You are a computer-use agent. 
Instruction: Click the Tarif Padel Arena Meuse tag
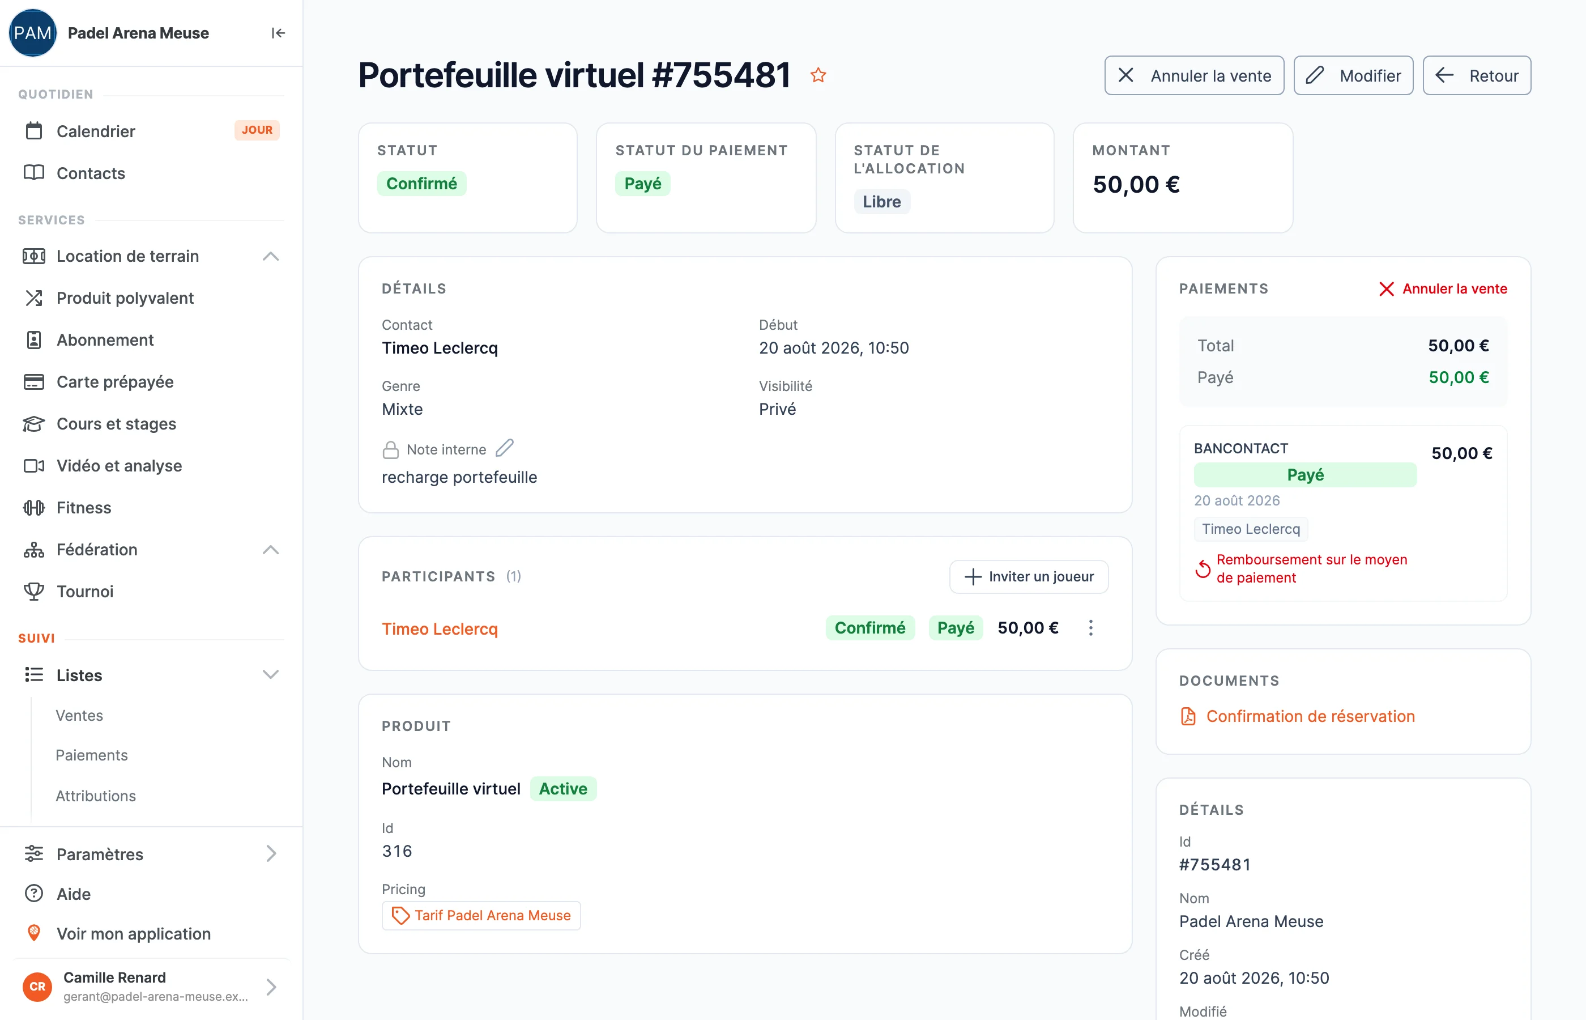(481, 915)
